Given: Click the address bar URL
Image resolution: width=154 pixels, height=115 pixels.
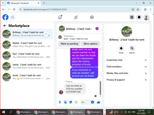Looking at the screenshot, I should [x=45, y=10].
